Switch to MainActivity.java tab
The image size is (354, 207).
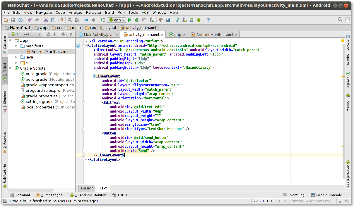coord(99,34)
